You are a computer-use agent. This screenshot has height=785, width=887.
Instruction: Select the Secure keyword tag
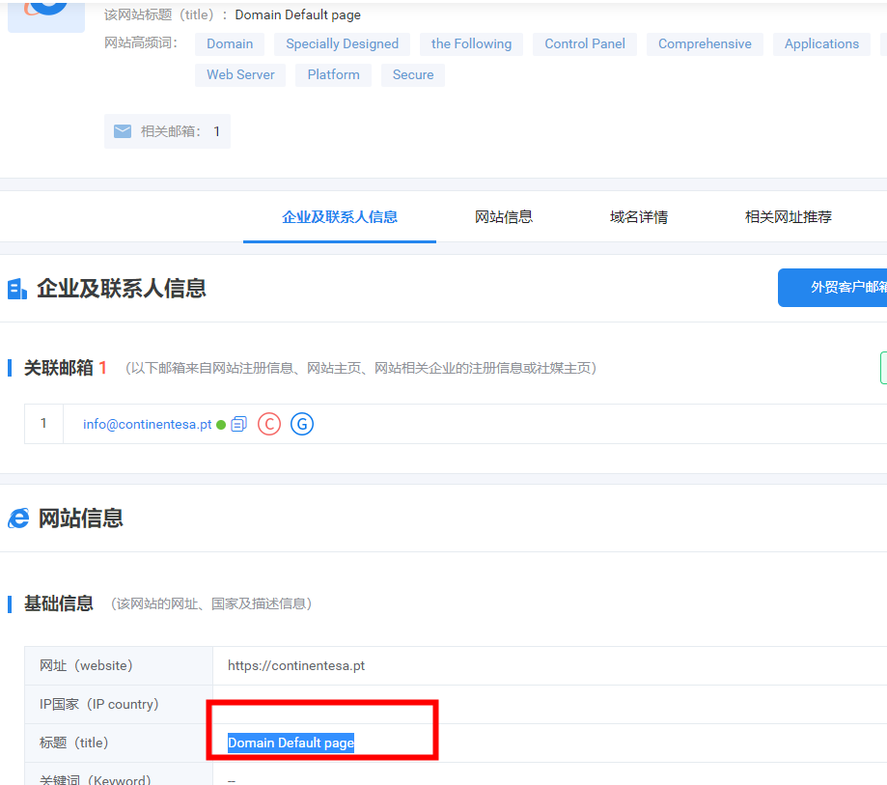click(x=412, y=74)
